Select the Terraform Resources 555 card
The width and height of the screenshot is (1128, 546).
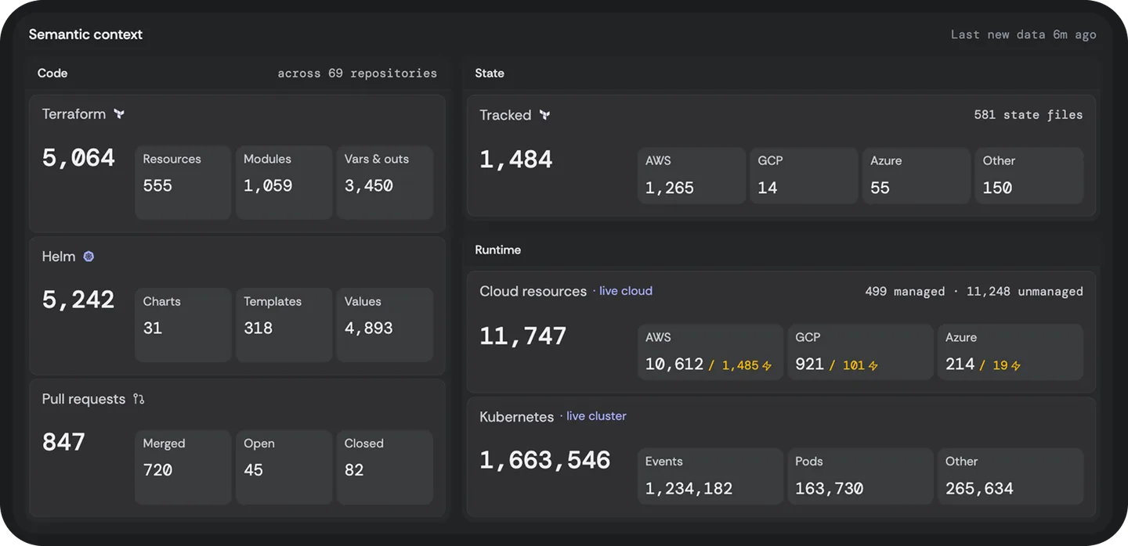click(183, 182)
